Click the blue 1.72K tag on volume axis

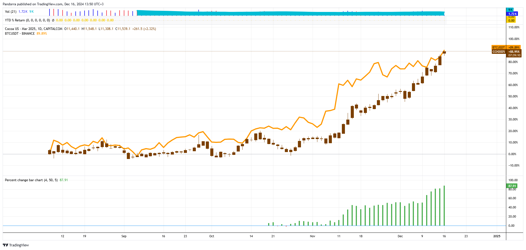512,14
